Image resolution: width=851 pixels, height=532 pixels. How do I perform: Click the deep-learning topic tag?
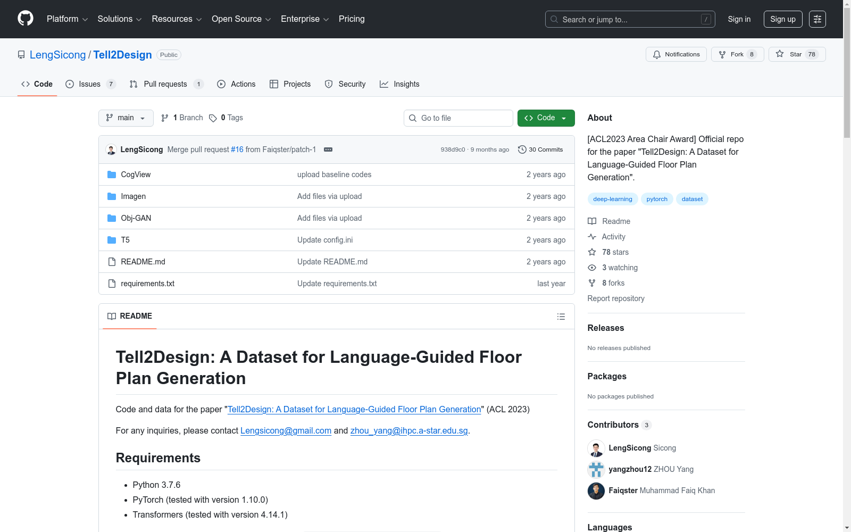(613, 199)
